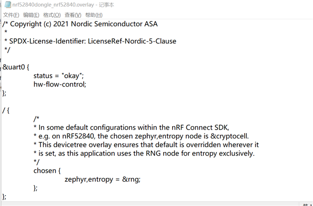Open the 查看(V) menu

click(x=73, y=15)
